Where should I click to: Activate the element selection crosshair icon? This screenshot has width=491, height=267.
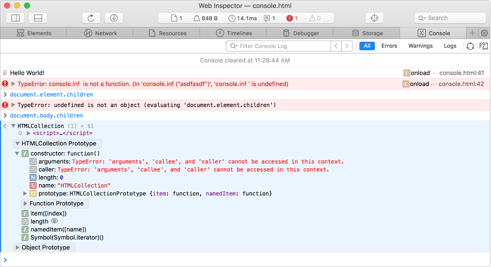[x=374, y=18]
